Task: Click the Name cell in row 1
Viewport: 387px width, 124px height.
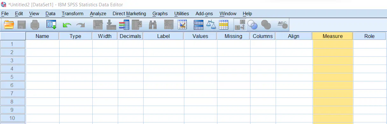Action: [42, 44]
